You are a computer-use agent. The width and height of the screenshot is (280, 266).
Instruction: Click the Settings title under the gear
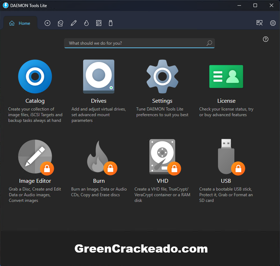162,101
